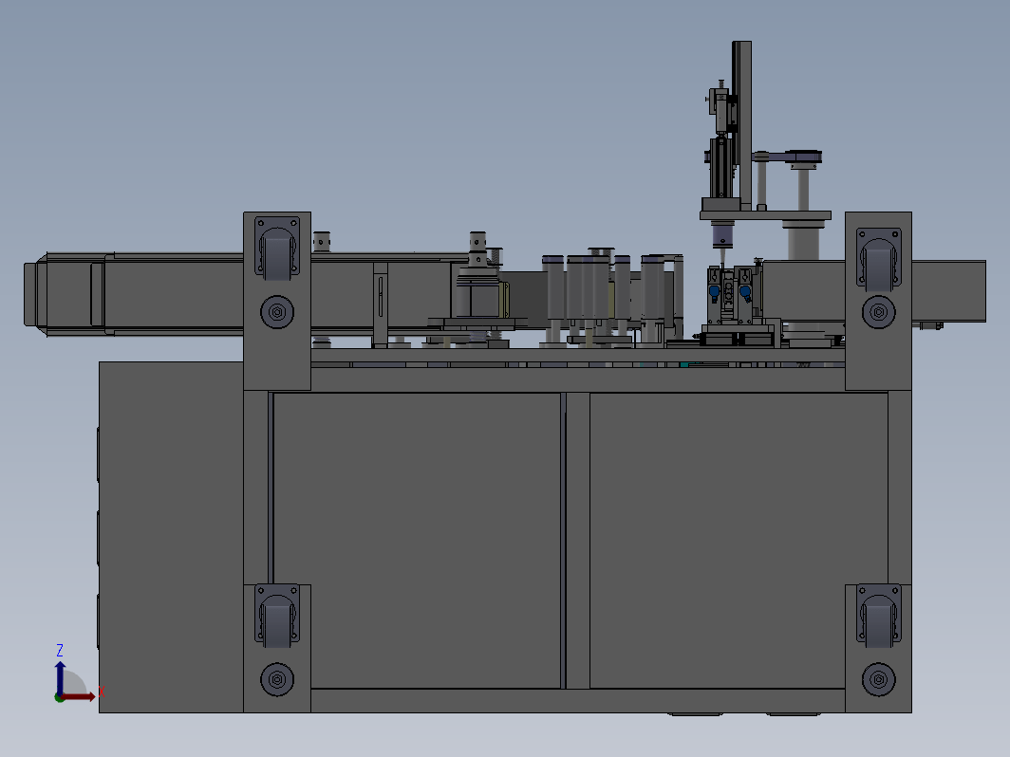This screenshot has height=757, width=1010.
Task: Click the red X axis arrow of the triad
Action: pyautogui.click(x=79, y=696)
